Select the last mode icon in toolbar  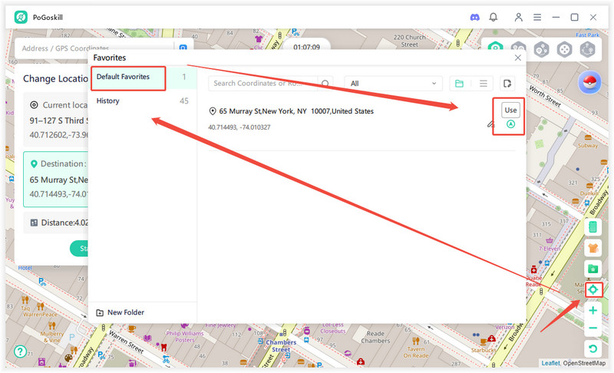pyautogui.click(x=588, y=50)
